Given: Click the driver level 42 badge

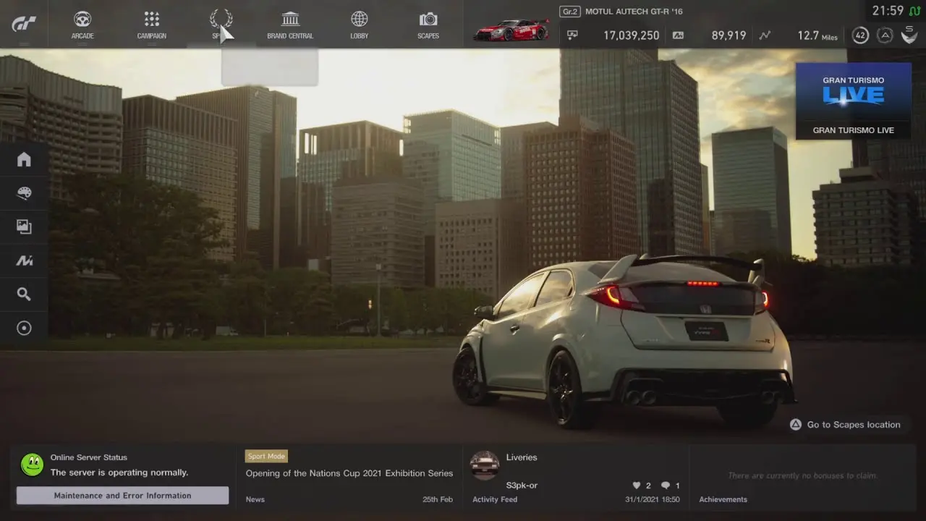Looking at the screenshot, I should (x=860, y=35).
